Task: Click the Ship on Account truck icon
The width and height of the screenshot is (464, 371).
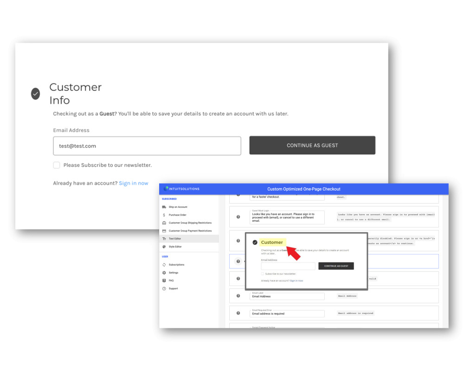Action: point(163,207)
